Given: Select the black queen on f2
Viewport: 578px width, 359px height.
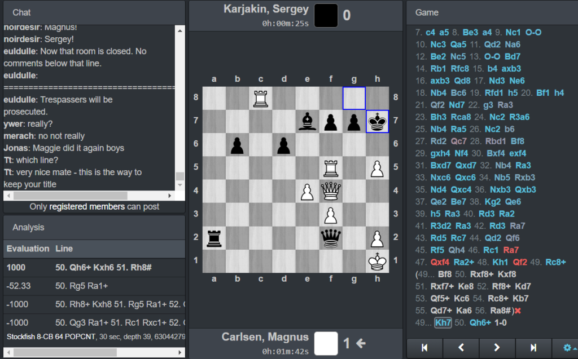Looking at the screenshot, I should [331, 238].
